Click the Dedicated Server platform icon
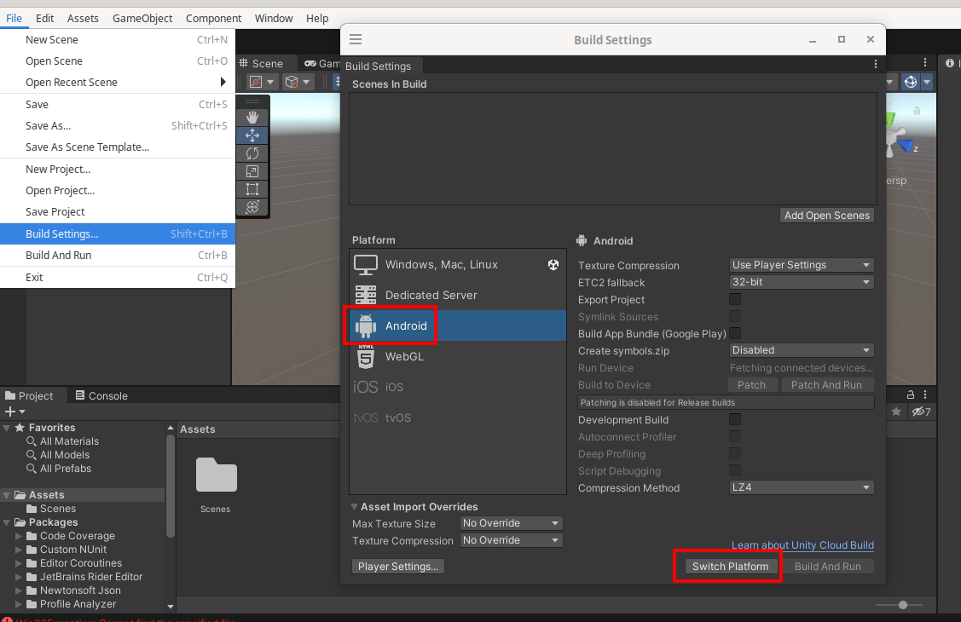Screen dimensions: 961x622 point(366,295)
